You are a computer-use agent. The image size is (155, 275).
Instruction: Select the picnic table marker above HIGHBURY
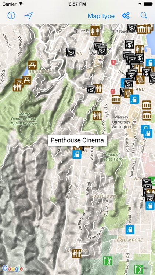coord(32,65)
